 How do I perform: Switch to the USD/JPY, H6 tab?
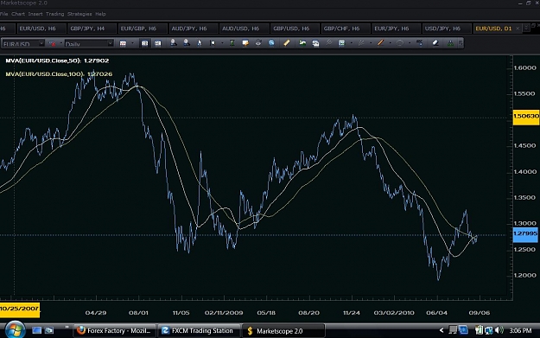(x=446, y=29)
